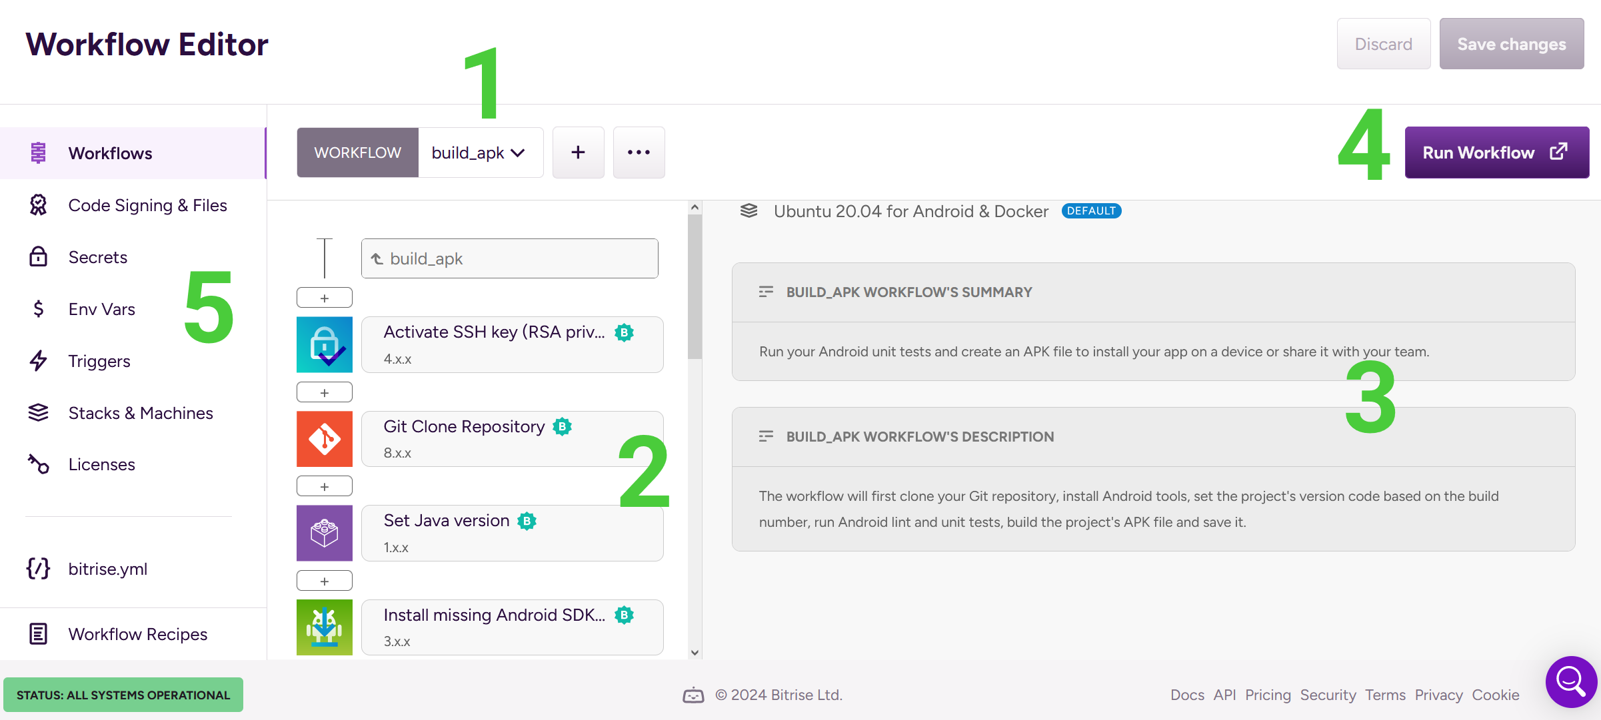Click the Workflows signpost icon
Viewport: 1601px width, 720px height.
click(x=39, y=153)
